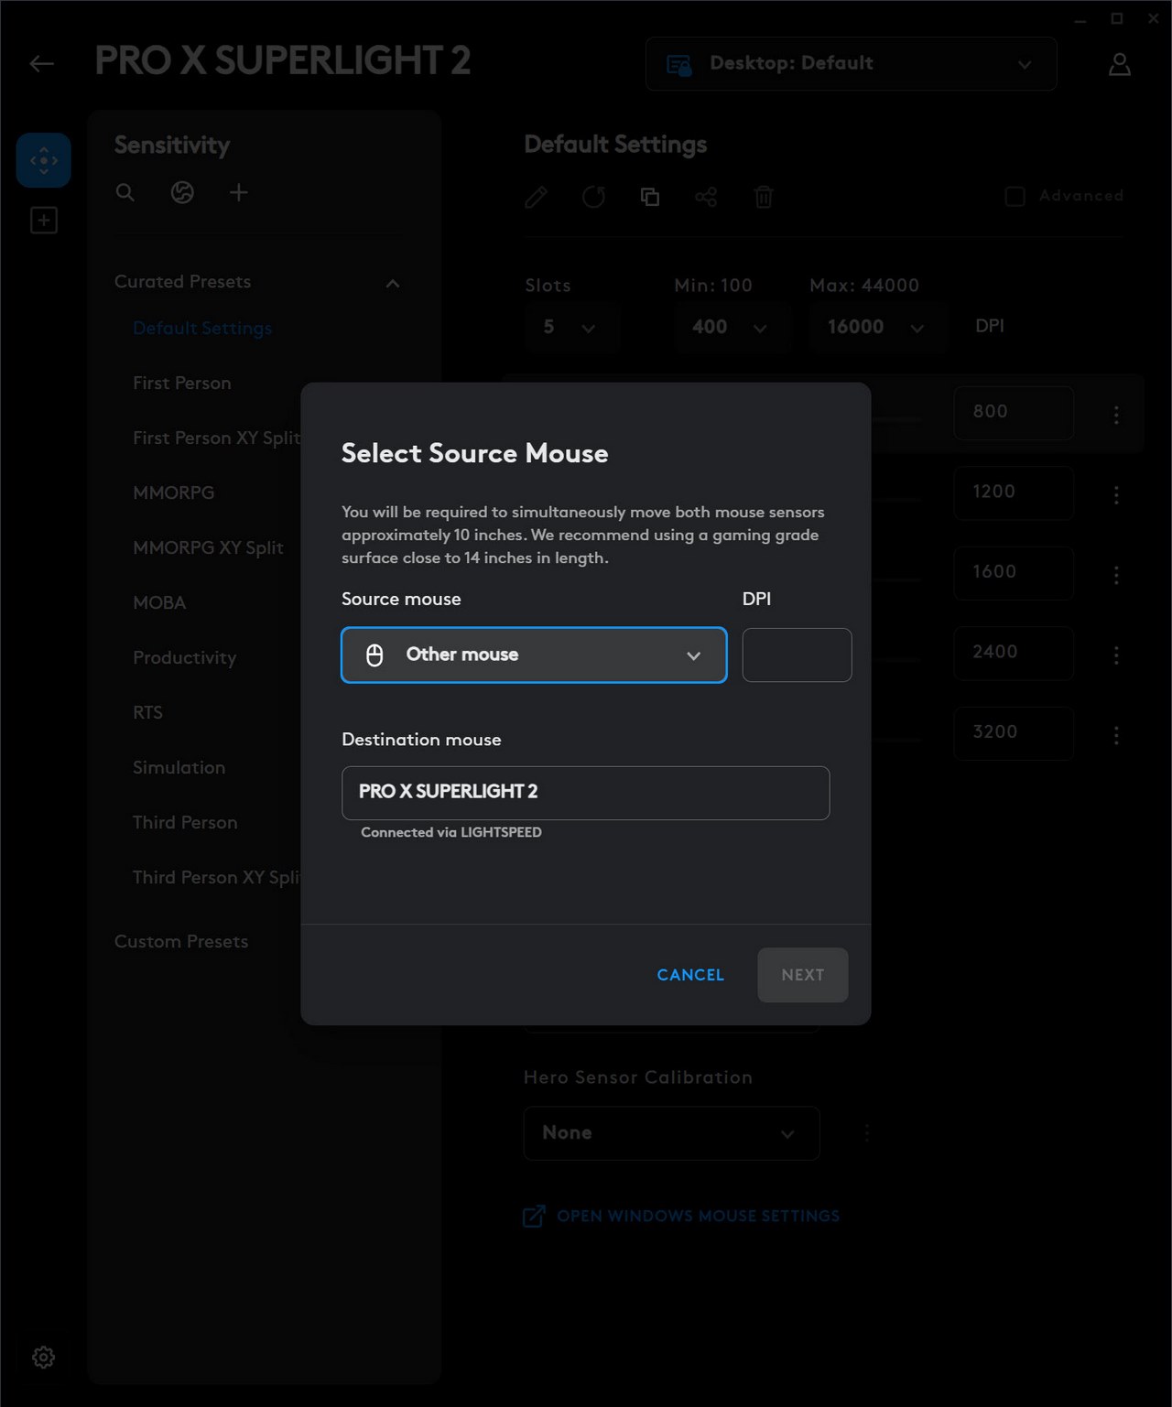
Task: Click the 2400 DPI value field
Action: [1014, 653]
